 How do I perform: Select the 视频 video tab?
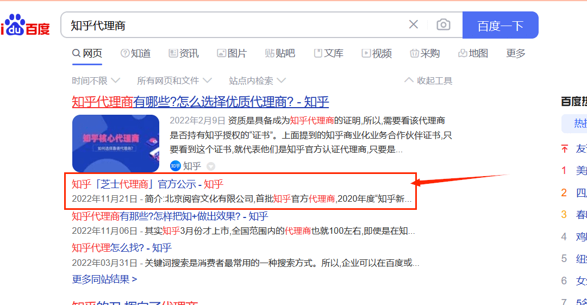[x=377, y=53]
